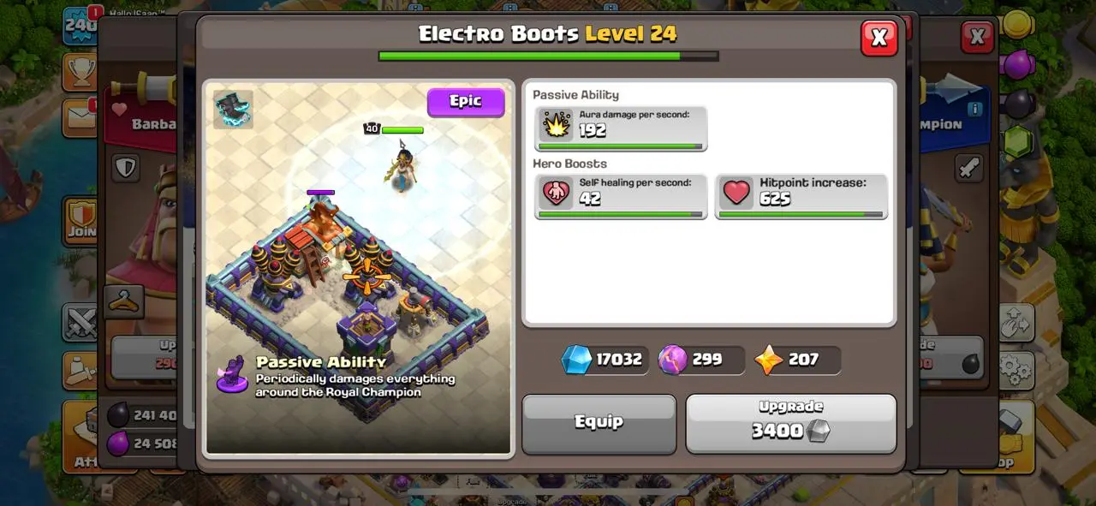Open the mail inbox icon
Viewport: 1096px width, 506px height.
tap(80, 118)
